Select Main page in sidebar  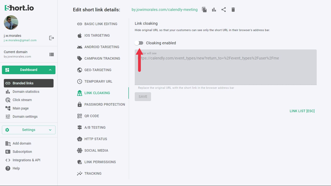[x=17, y=108]
